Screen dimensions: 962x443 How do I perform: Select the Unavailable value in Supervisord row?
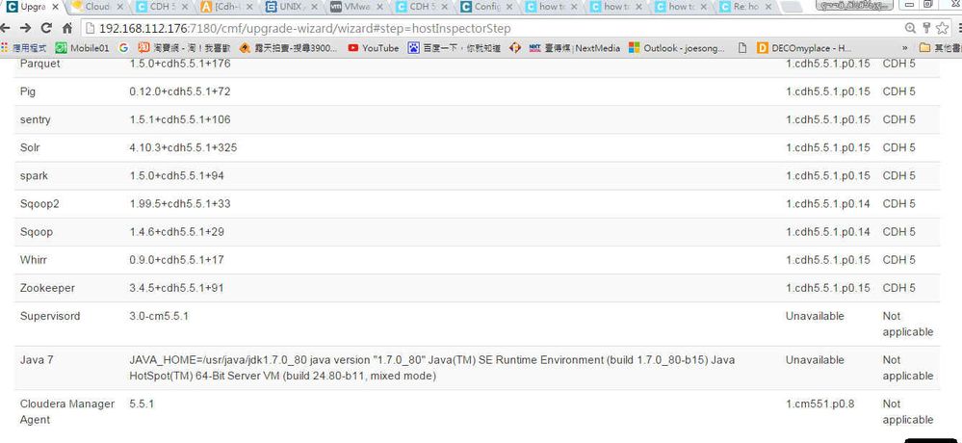pyautogui.click(x=815, y=317)
